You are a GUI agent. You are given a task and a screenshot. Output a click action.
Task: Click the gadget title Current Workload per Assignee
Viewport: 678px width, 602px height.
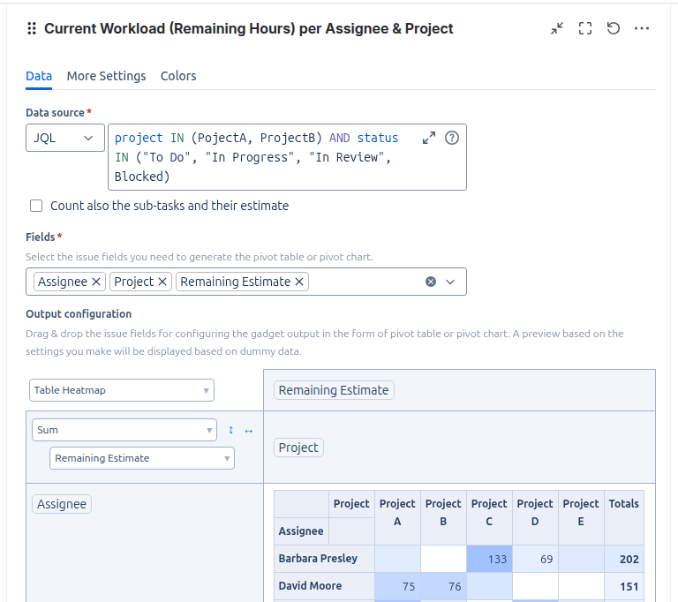[249, 28]
